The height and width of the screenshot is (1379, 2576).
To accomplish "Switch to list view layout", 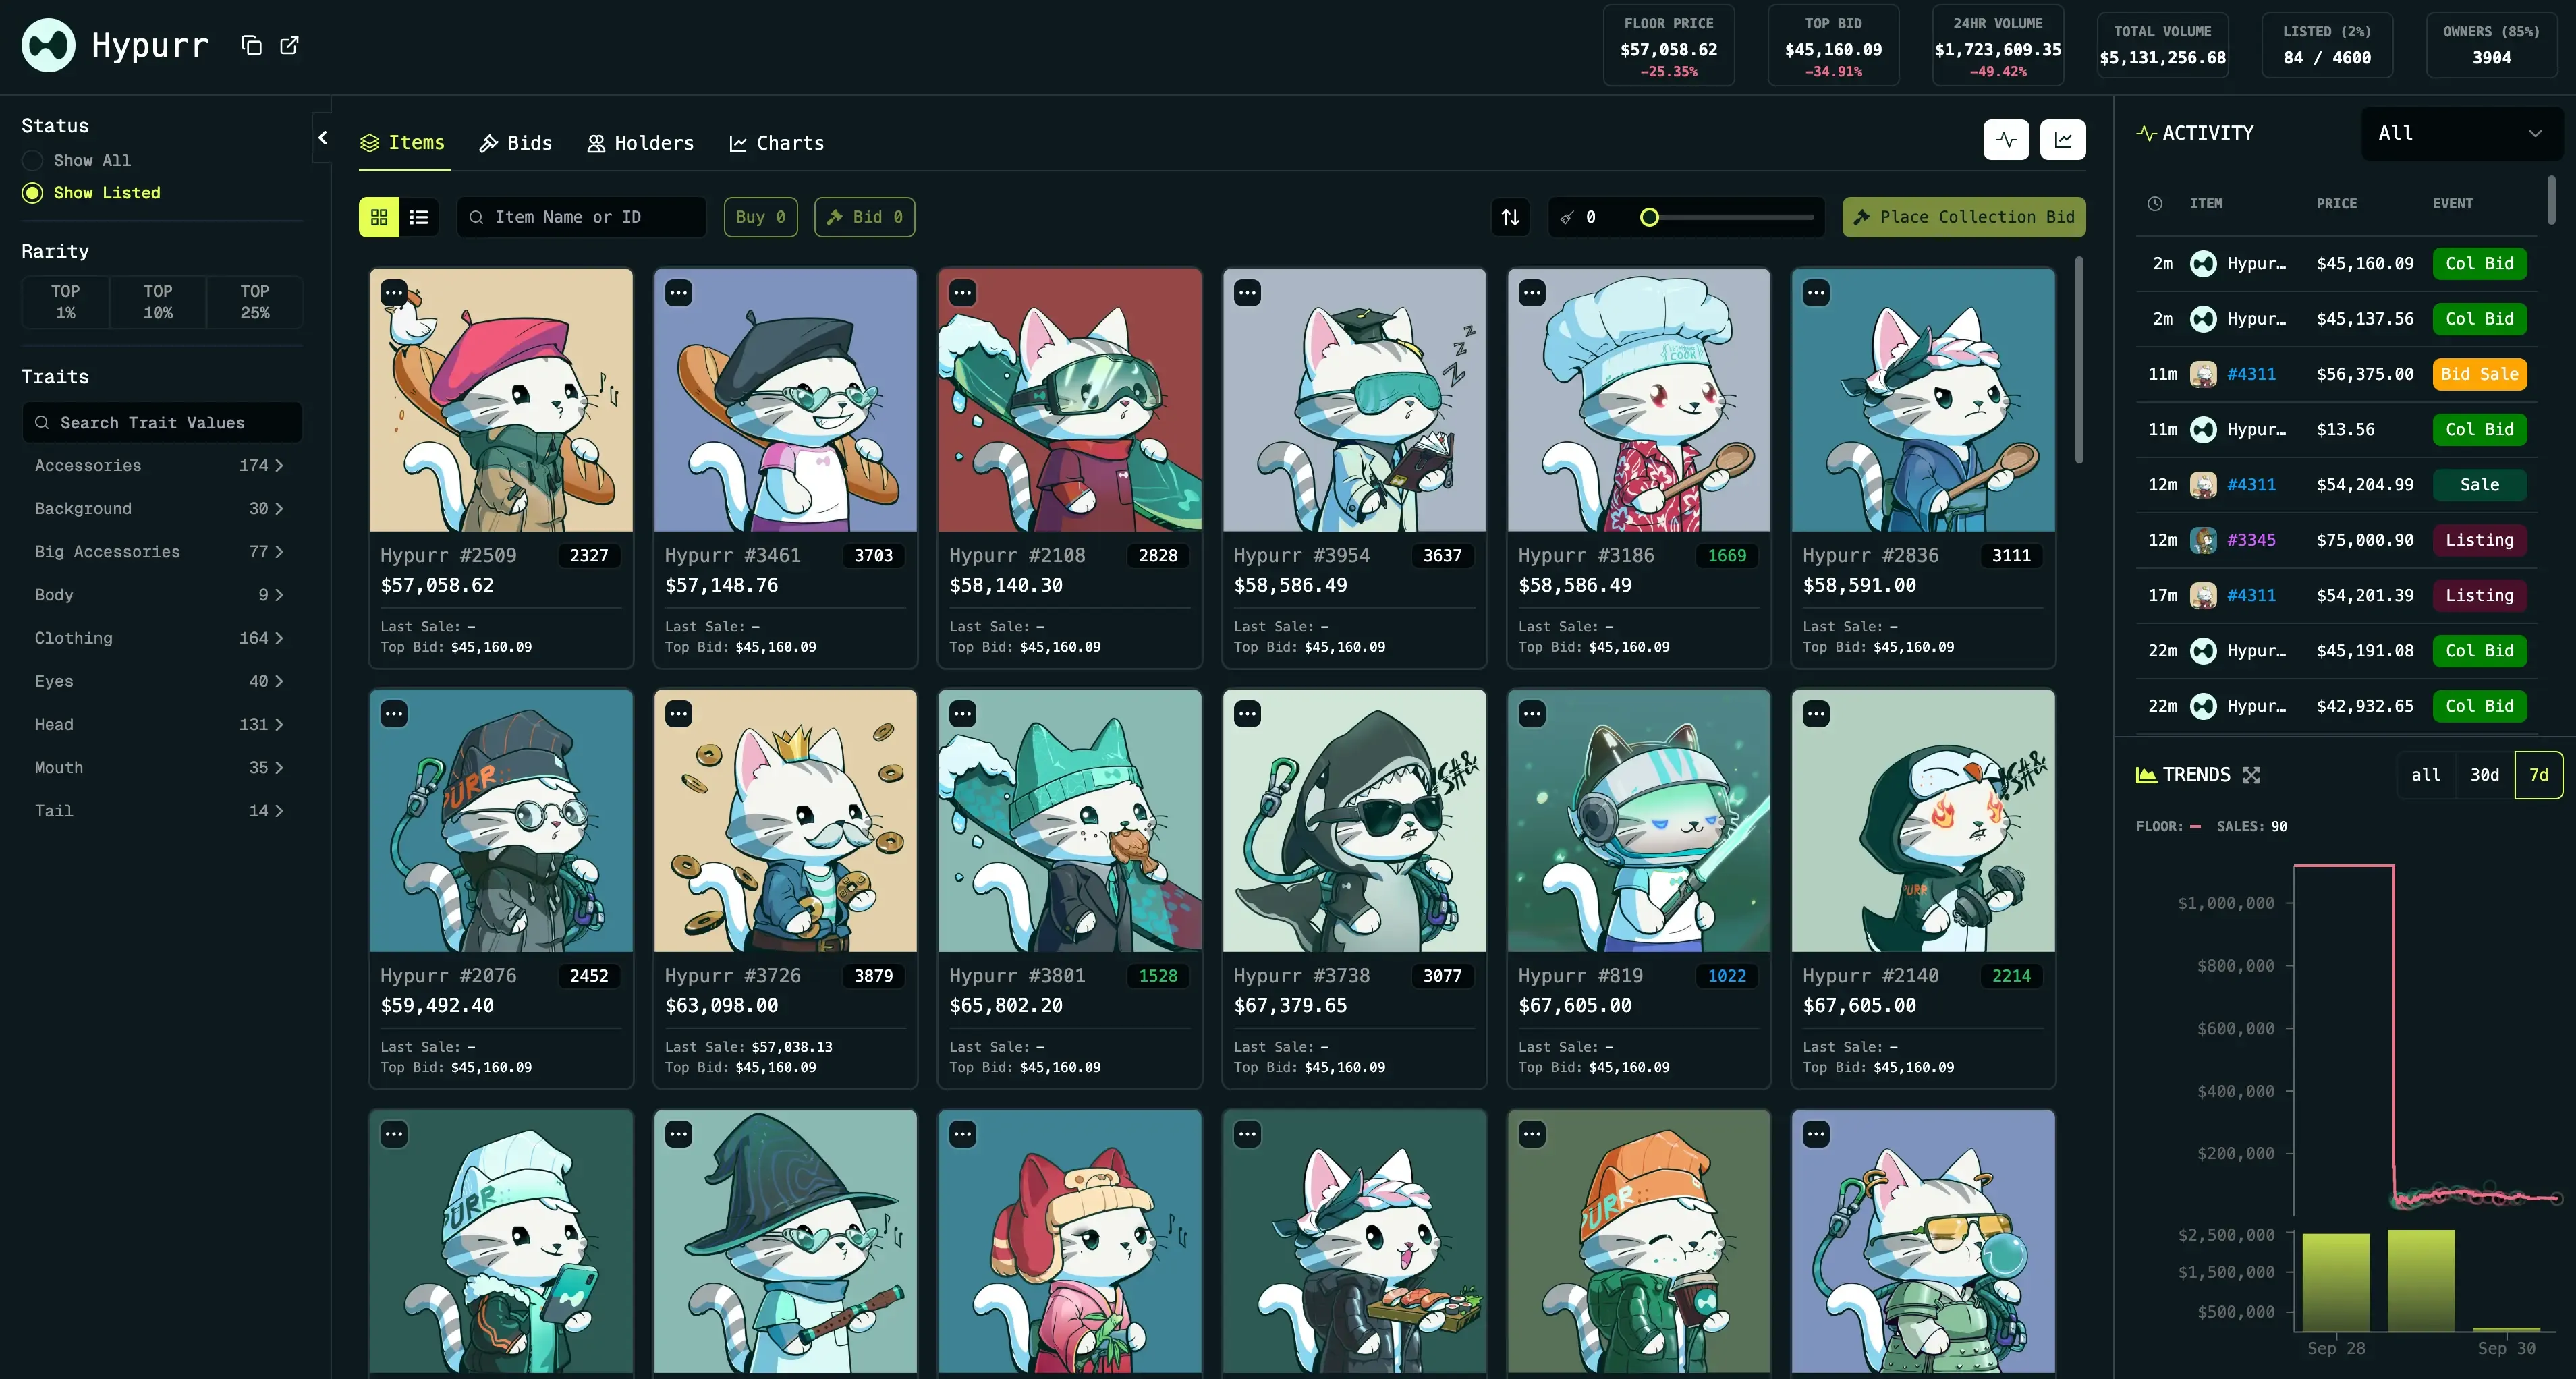I will tap(419, 217).
